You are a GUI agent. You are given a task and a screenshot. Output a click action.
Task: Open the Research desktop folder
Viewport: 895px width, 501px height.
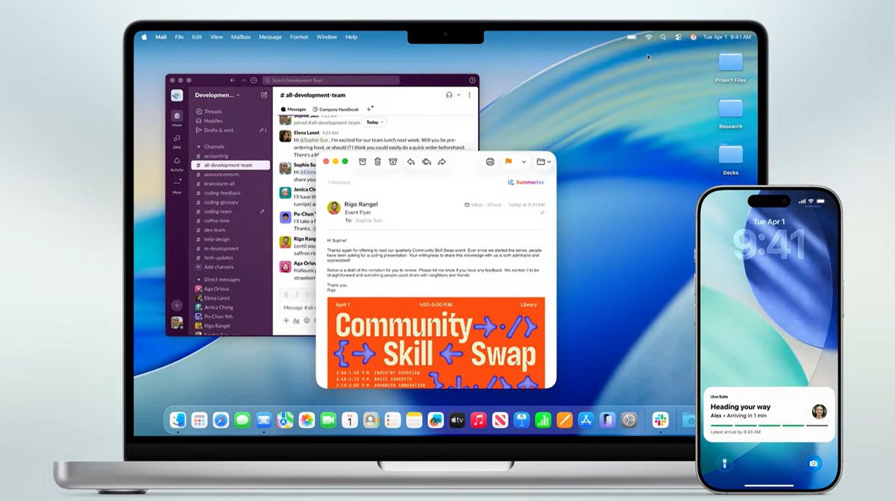pos(730,113)
